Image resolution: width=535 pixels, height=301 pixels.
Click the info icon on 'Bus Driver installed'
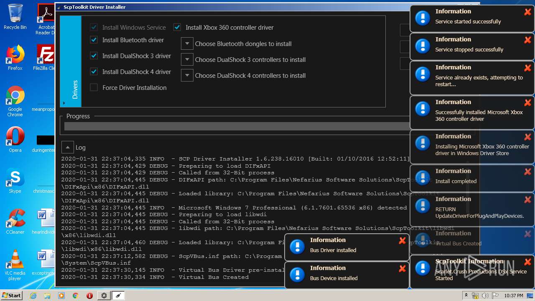click(298, 247)
